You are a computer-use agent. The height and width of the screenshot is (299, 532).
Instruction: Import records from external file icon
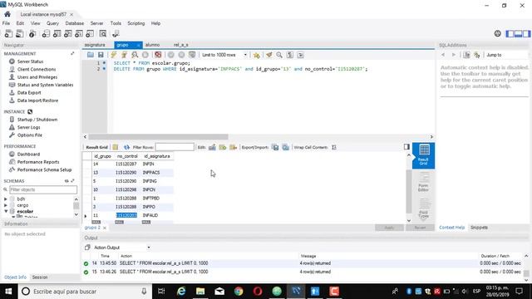click(x=286, y=147)
